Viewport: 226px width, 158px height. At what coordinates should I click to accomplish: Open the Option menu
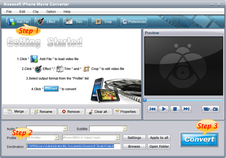pos(51,12)
